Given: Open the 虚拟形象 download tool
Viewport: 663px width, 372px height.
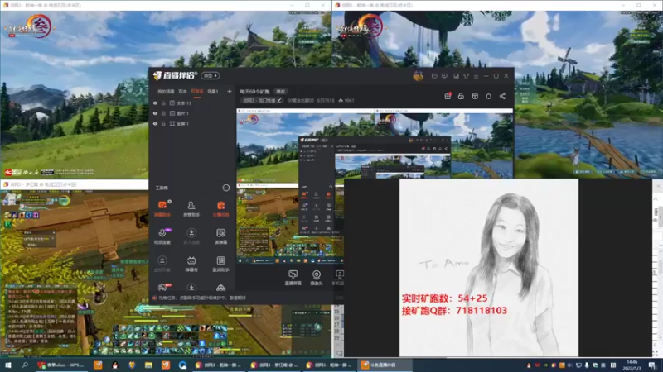Looking at the screenshot, I should coord(162,264).
